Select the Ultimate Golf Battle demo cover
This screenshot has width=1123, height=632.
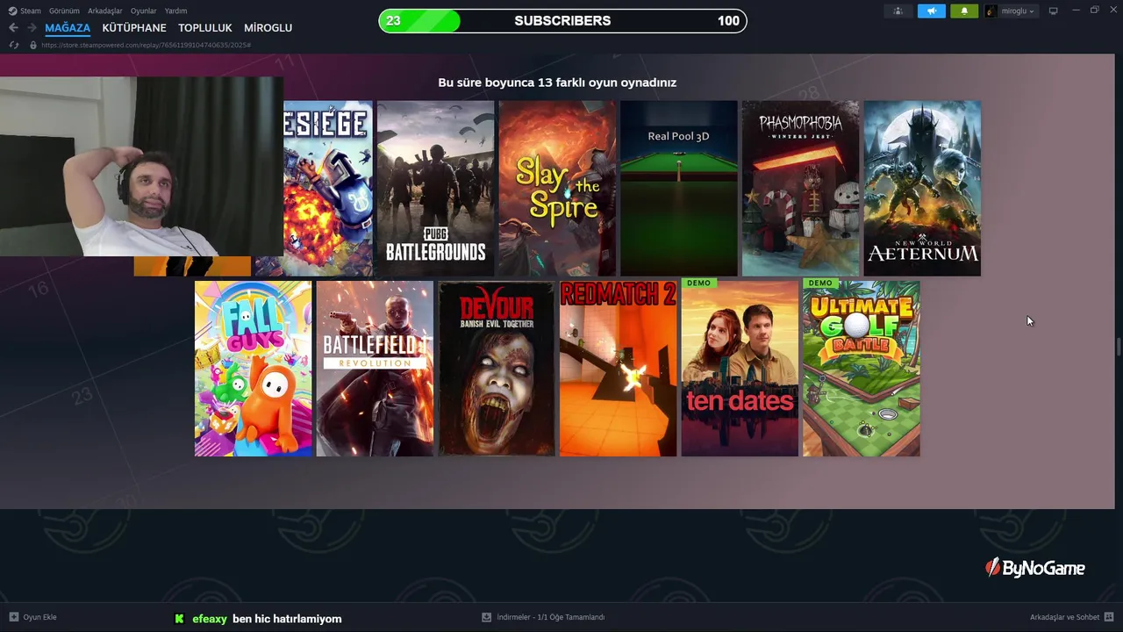coord(862,369)
